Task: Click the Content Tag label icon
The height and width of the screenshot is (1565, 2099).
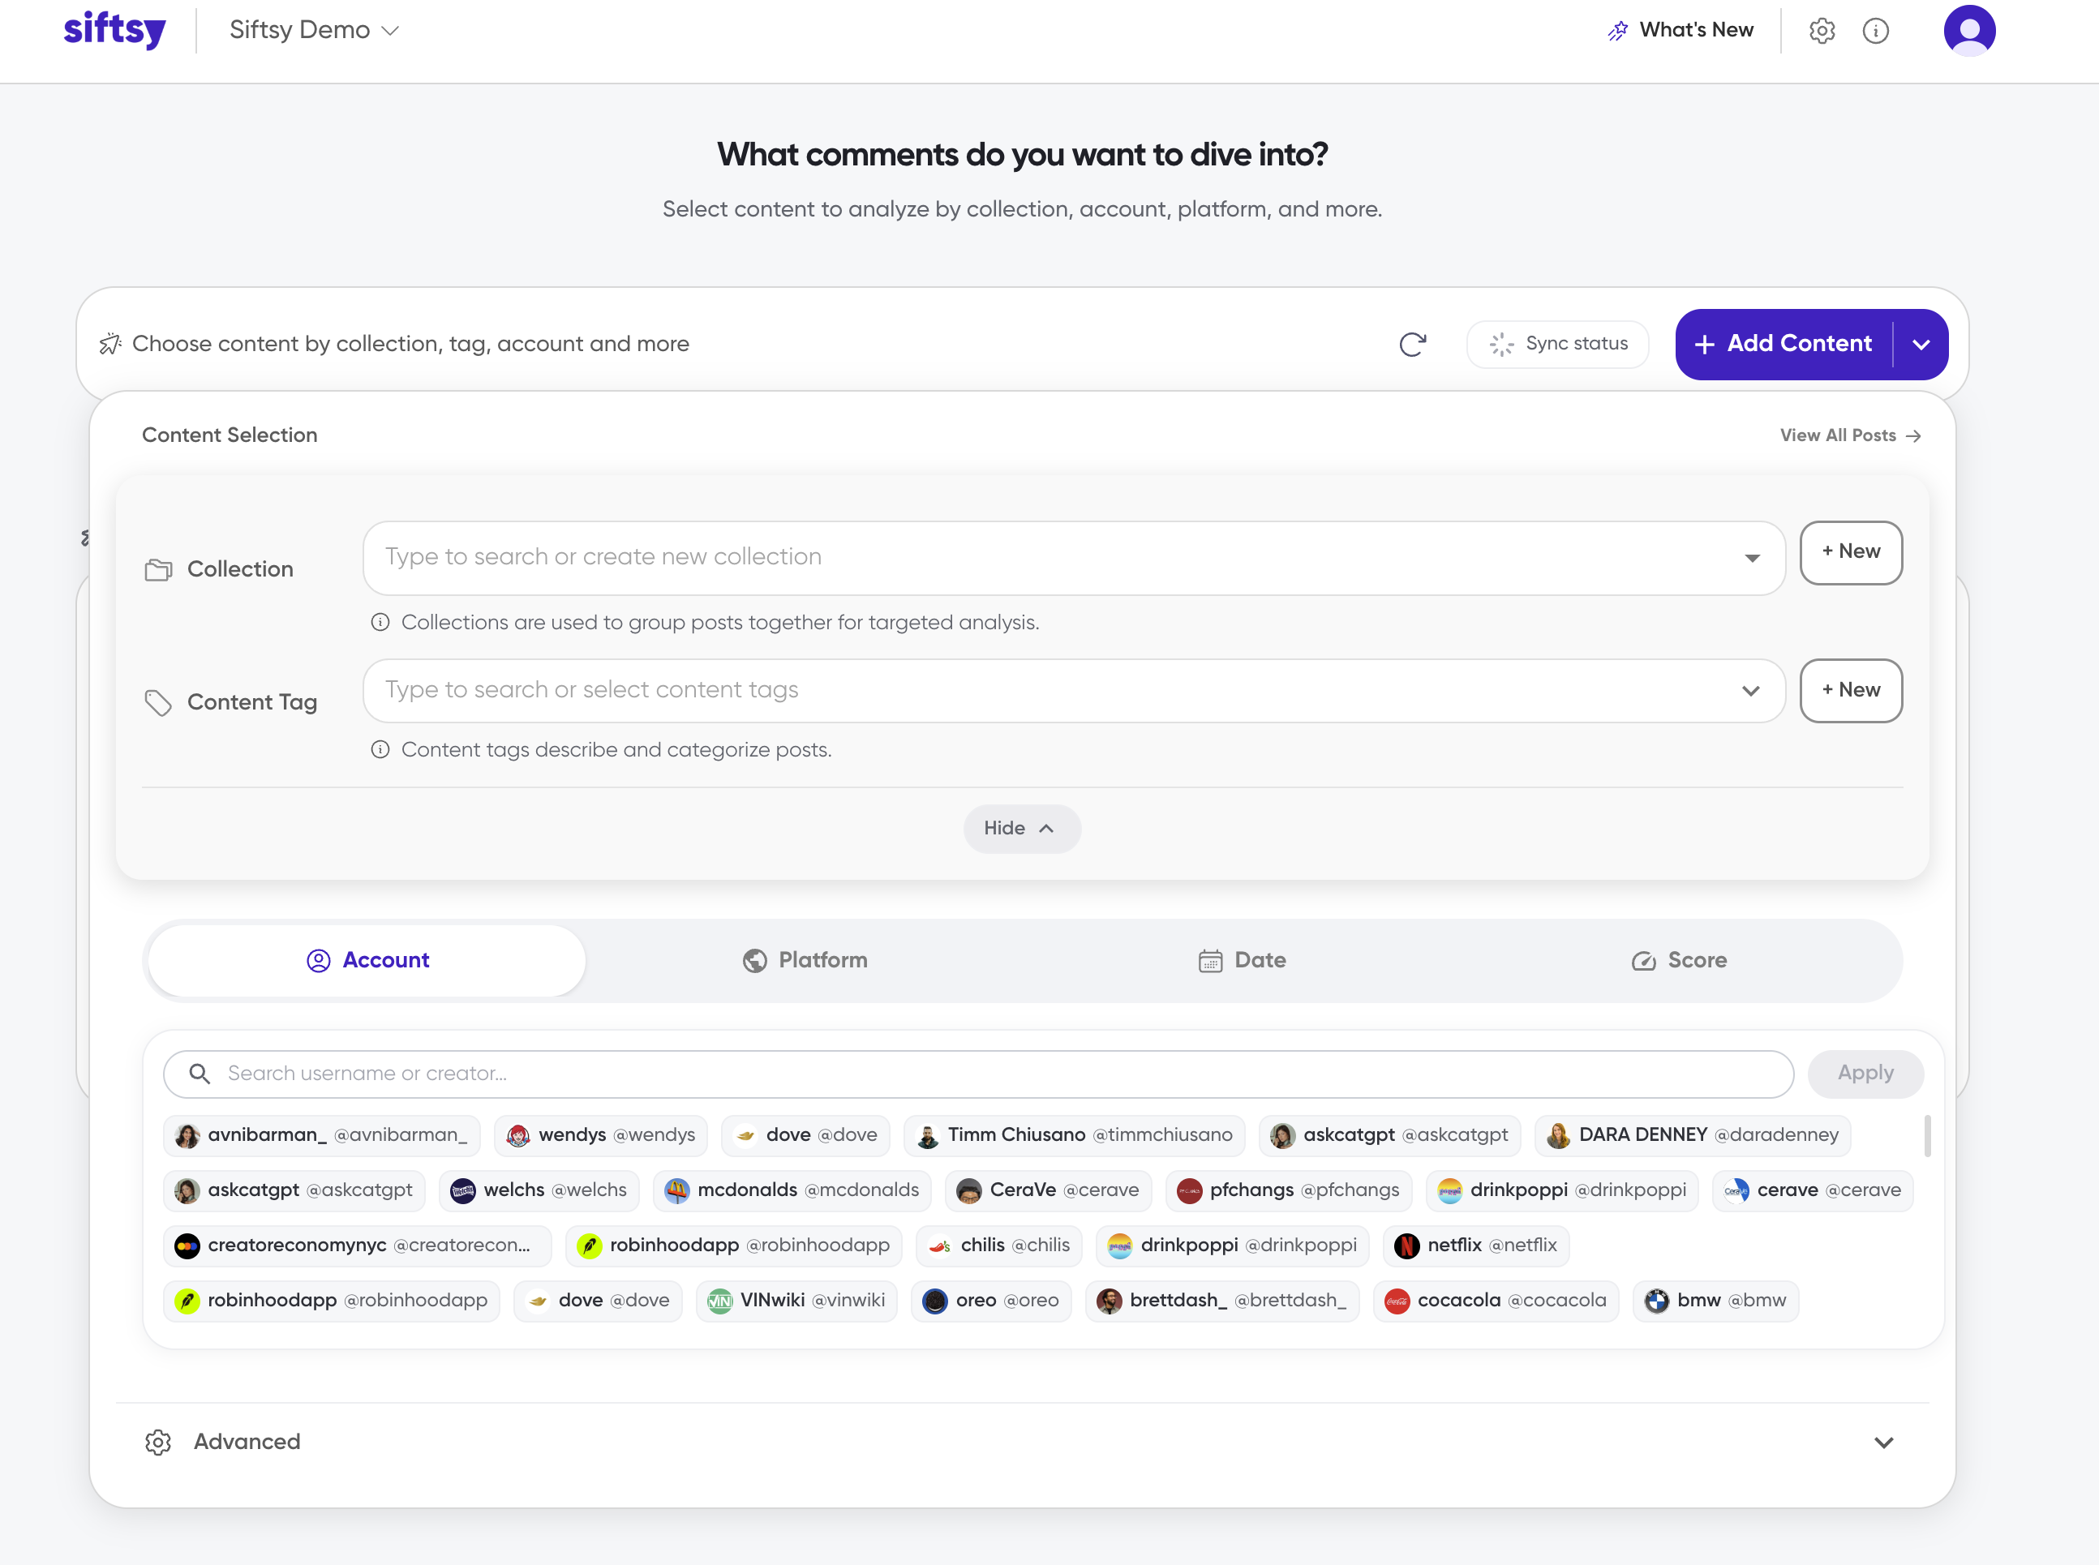Action: coord(157,702)
